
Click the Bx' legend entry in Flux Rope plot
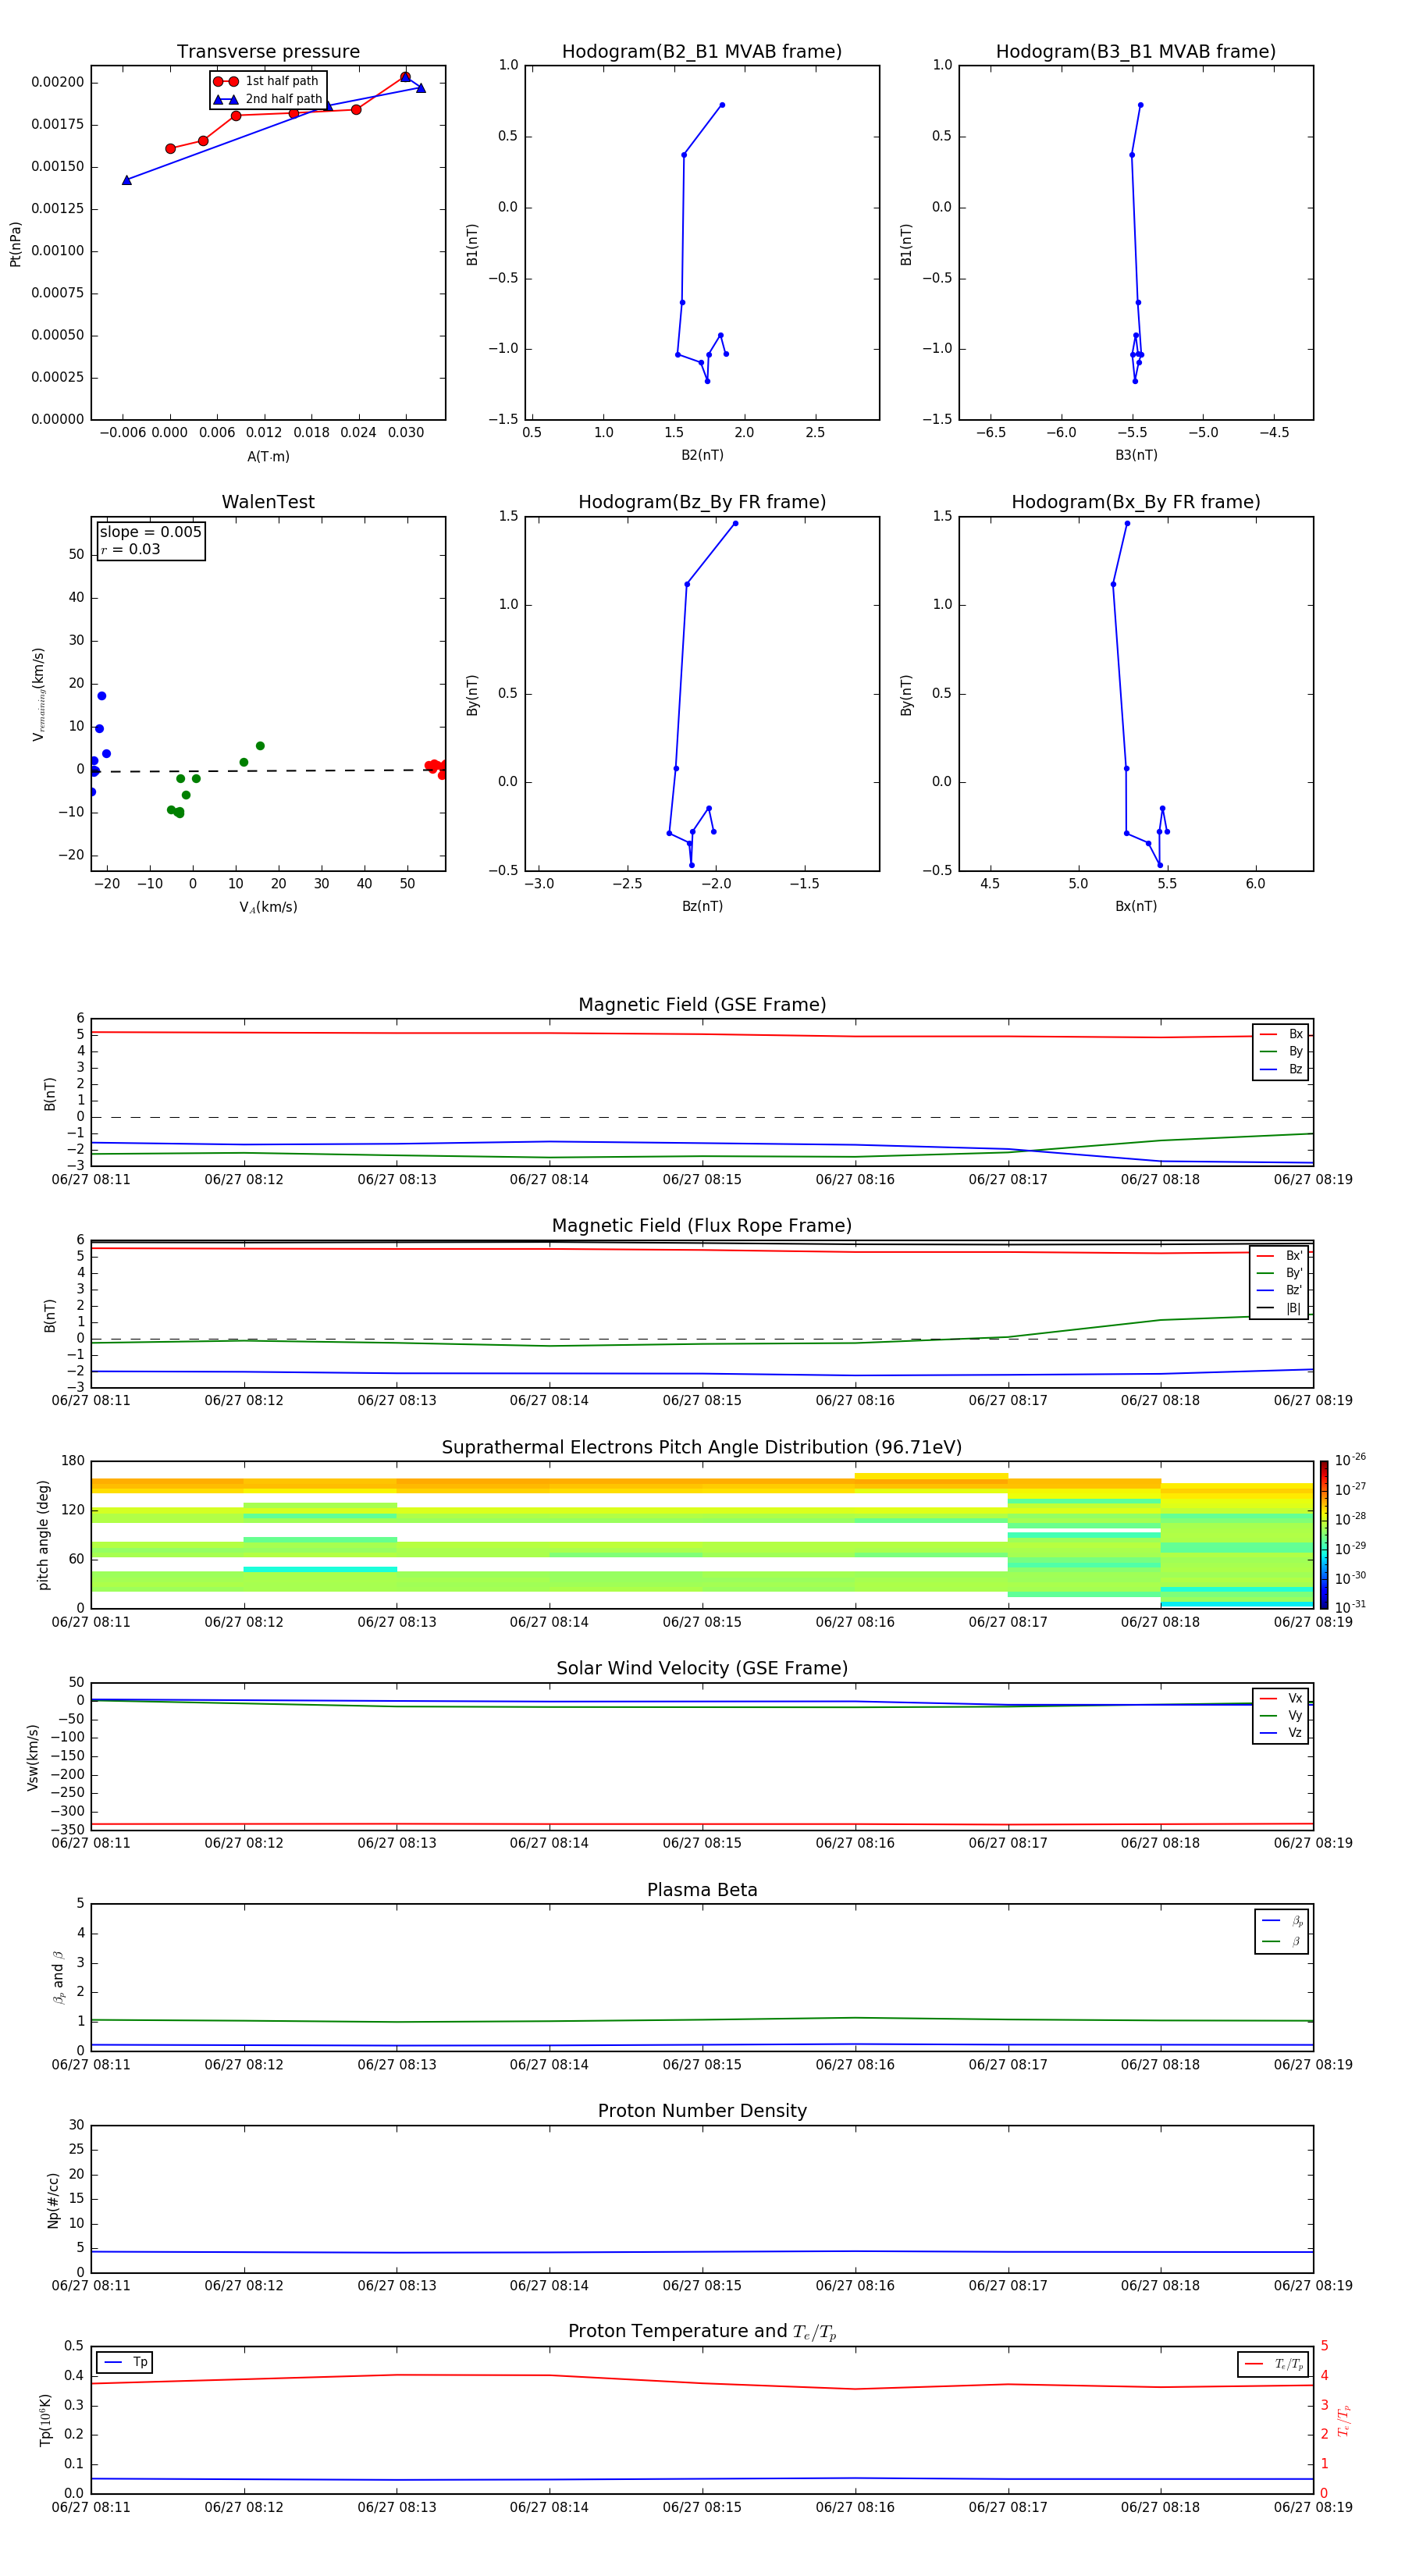(1280, 1256)
